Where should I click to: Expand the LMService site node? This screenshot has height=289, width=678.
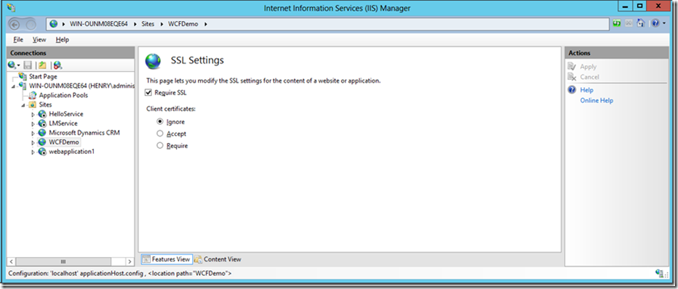[x=33, y=123]
